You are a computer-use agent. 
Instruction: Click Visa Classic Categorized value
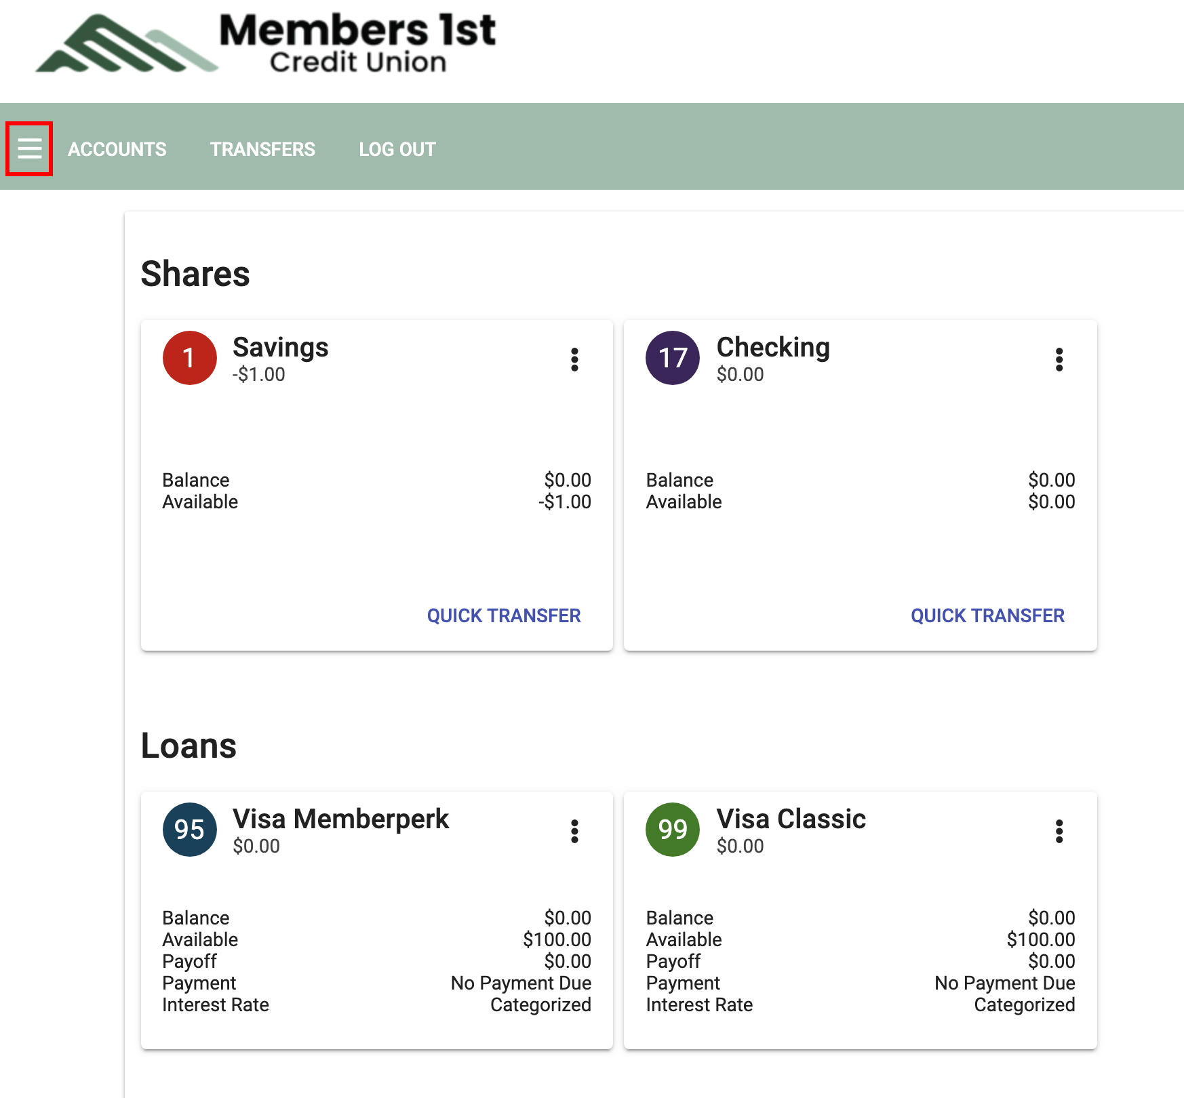point(1025,1004)
